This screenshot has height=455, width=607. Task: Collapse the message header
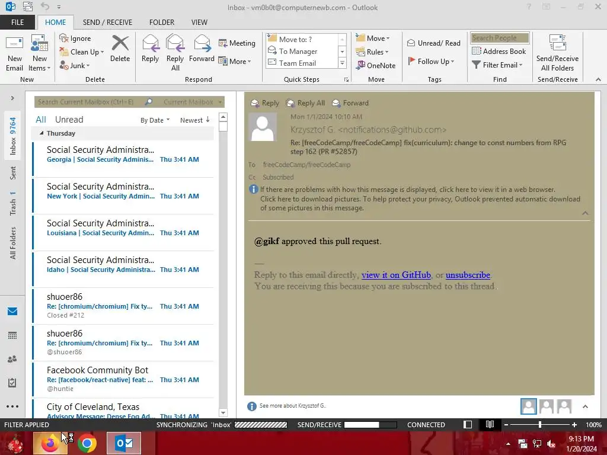click(x=585, y=213)
